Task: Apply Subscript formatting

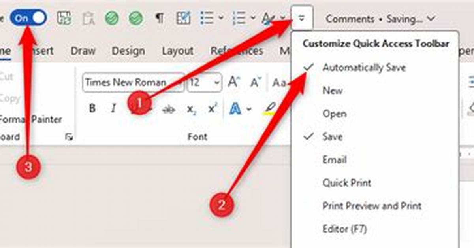Action: [x=192, y=109]
